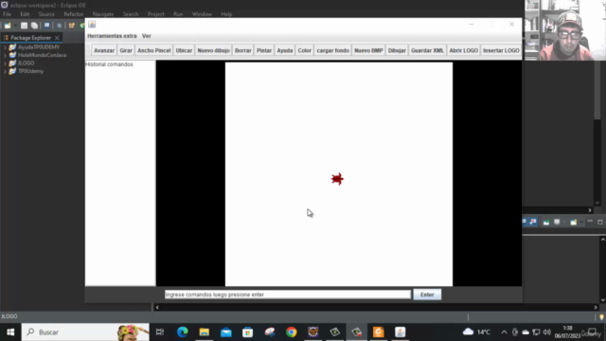606x341 pixels.
Task: Select JLOGO project in explorer
Action: coord(26,63)
